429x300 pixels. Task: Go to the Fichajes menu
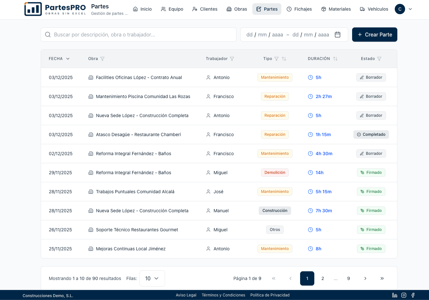pyautogui.click(x=299, y=9)
